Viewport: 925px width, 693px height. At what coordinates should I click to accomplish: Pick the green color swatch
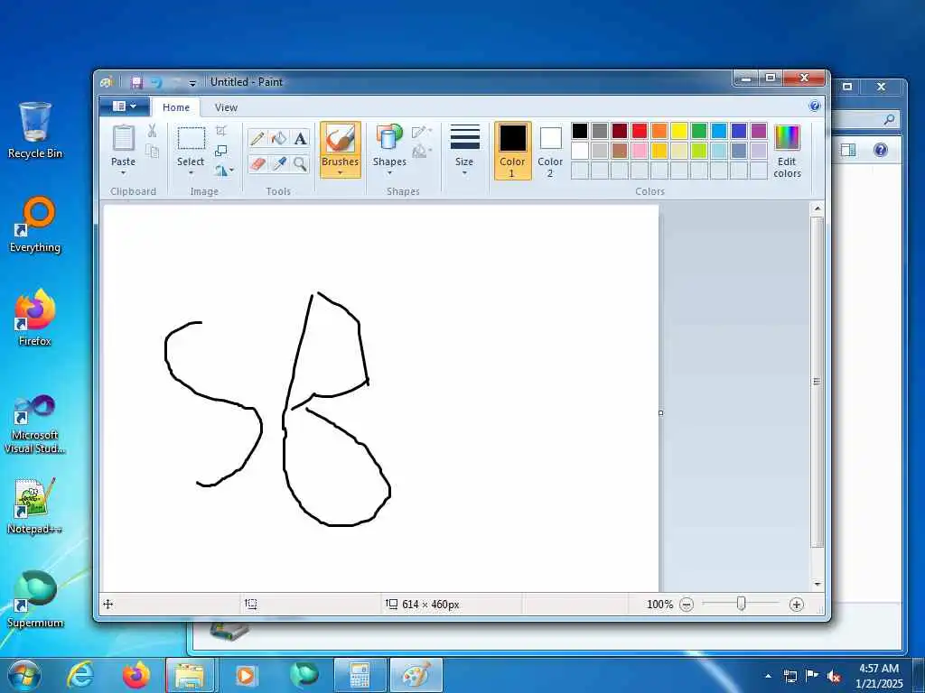pyautogui.click(x=699, y=131)
